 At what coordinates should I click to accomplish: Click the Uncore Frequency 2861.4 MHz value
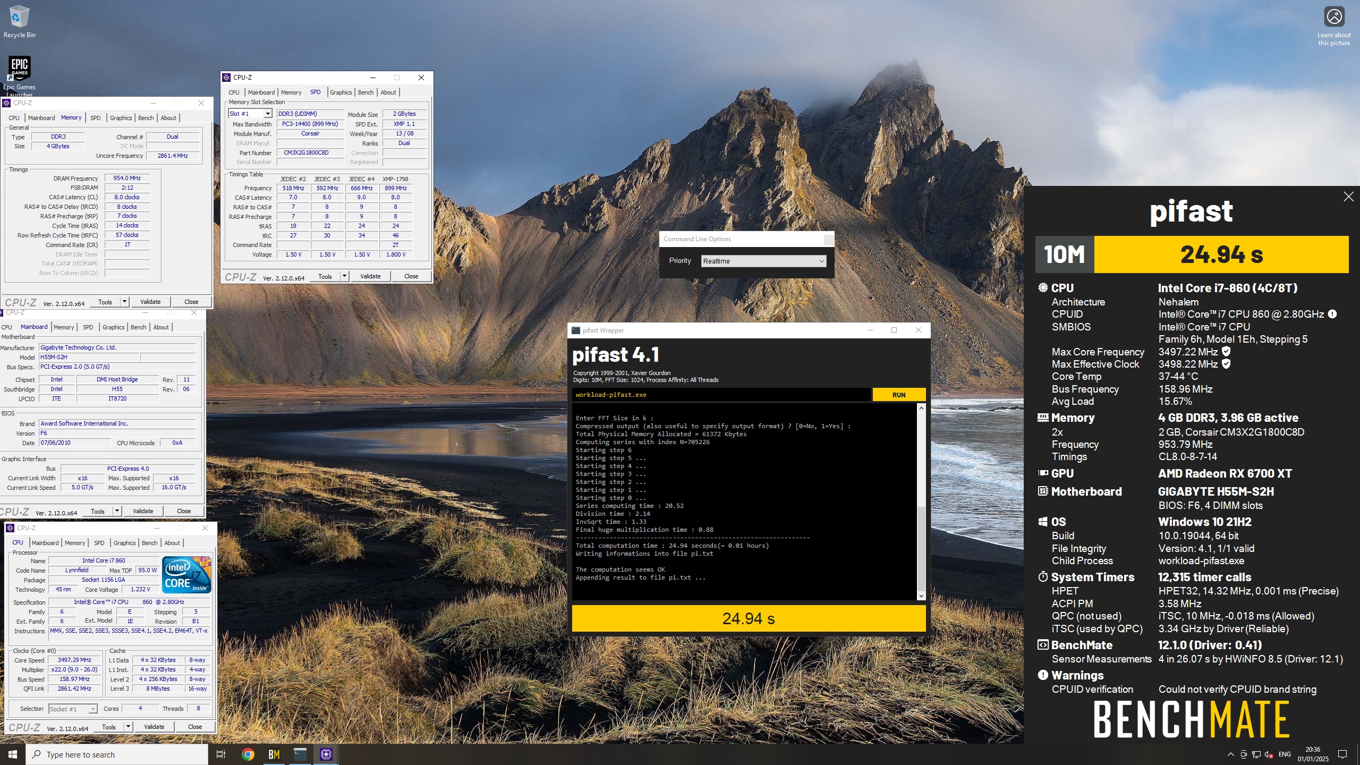tap(173, 156)
